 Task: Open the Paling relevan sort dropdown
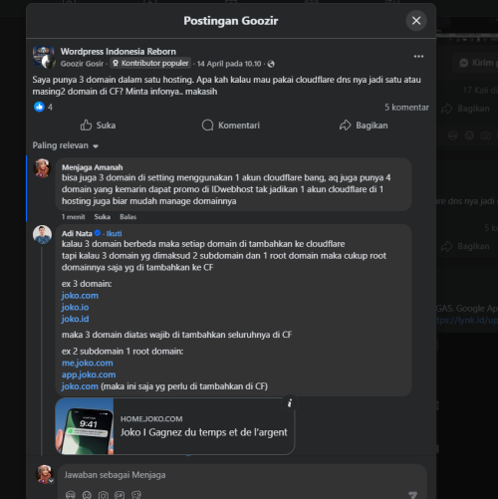pos(66,145)
